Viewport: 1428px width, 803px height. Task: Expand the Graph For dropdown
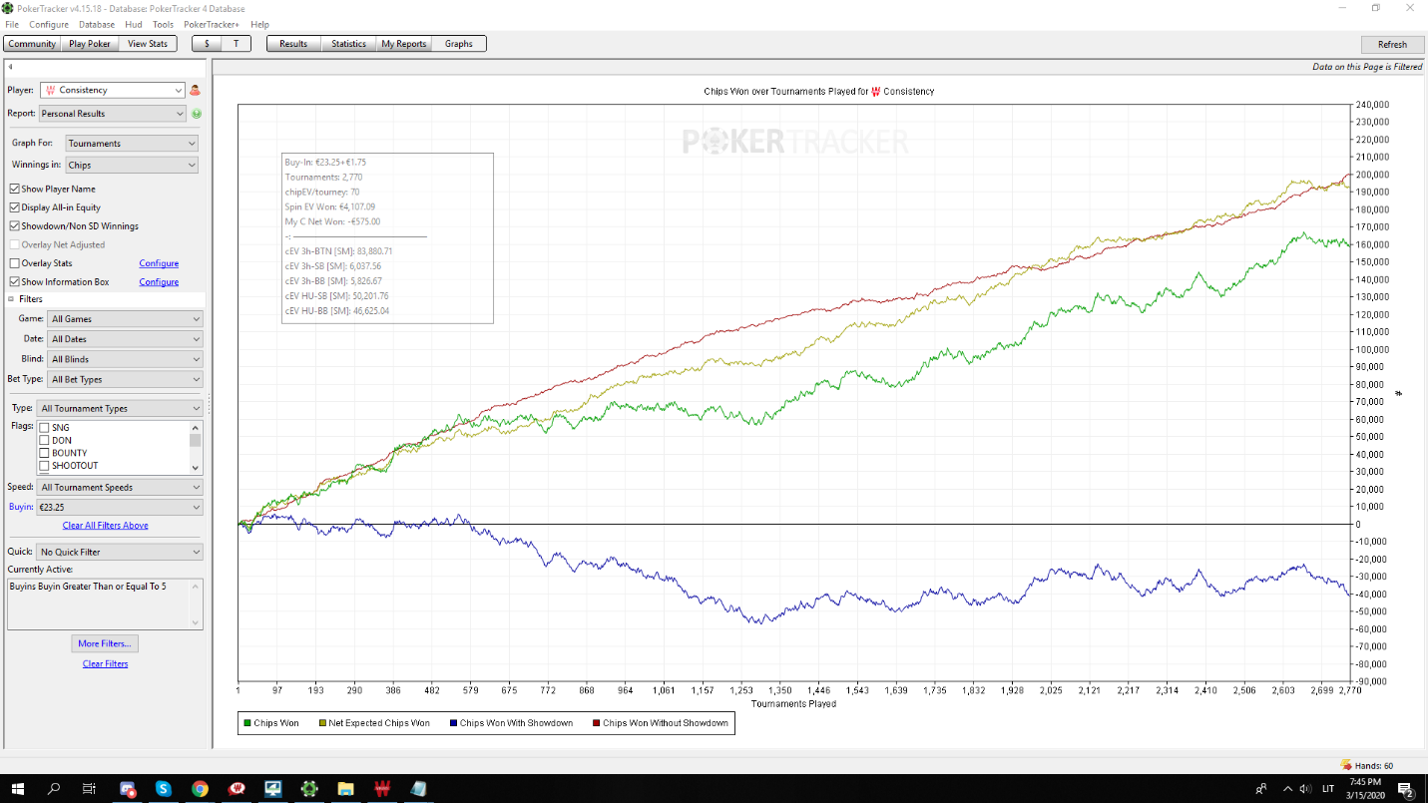132,144
